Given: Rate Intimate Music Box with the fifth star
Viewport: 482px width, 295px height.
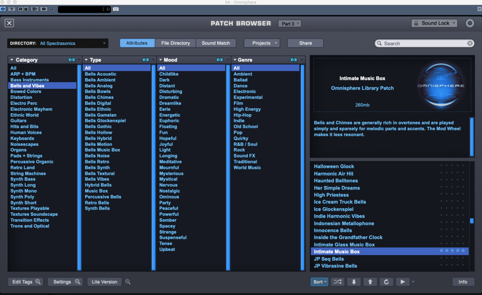Looking at the screenshot, I should click(463, 251).
